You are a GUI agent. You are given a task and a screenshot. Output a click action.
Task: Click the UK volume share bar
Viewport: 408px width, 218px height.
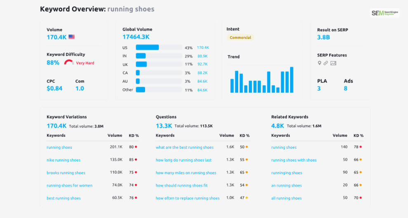click(x=159, y=64)
